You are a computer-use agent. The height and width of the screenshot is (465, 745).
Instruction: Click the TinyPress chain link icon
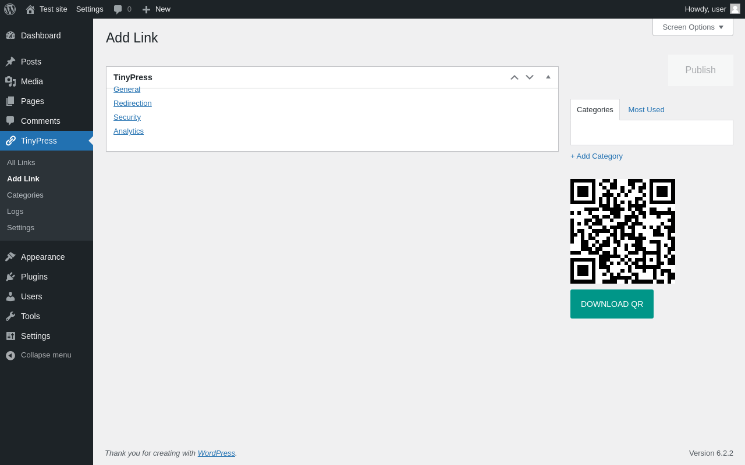pos(10,141)
